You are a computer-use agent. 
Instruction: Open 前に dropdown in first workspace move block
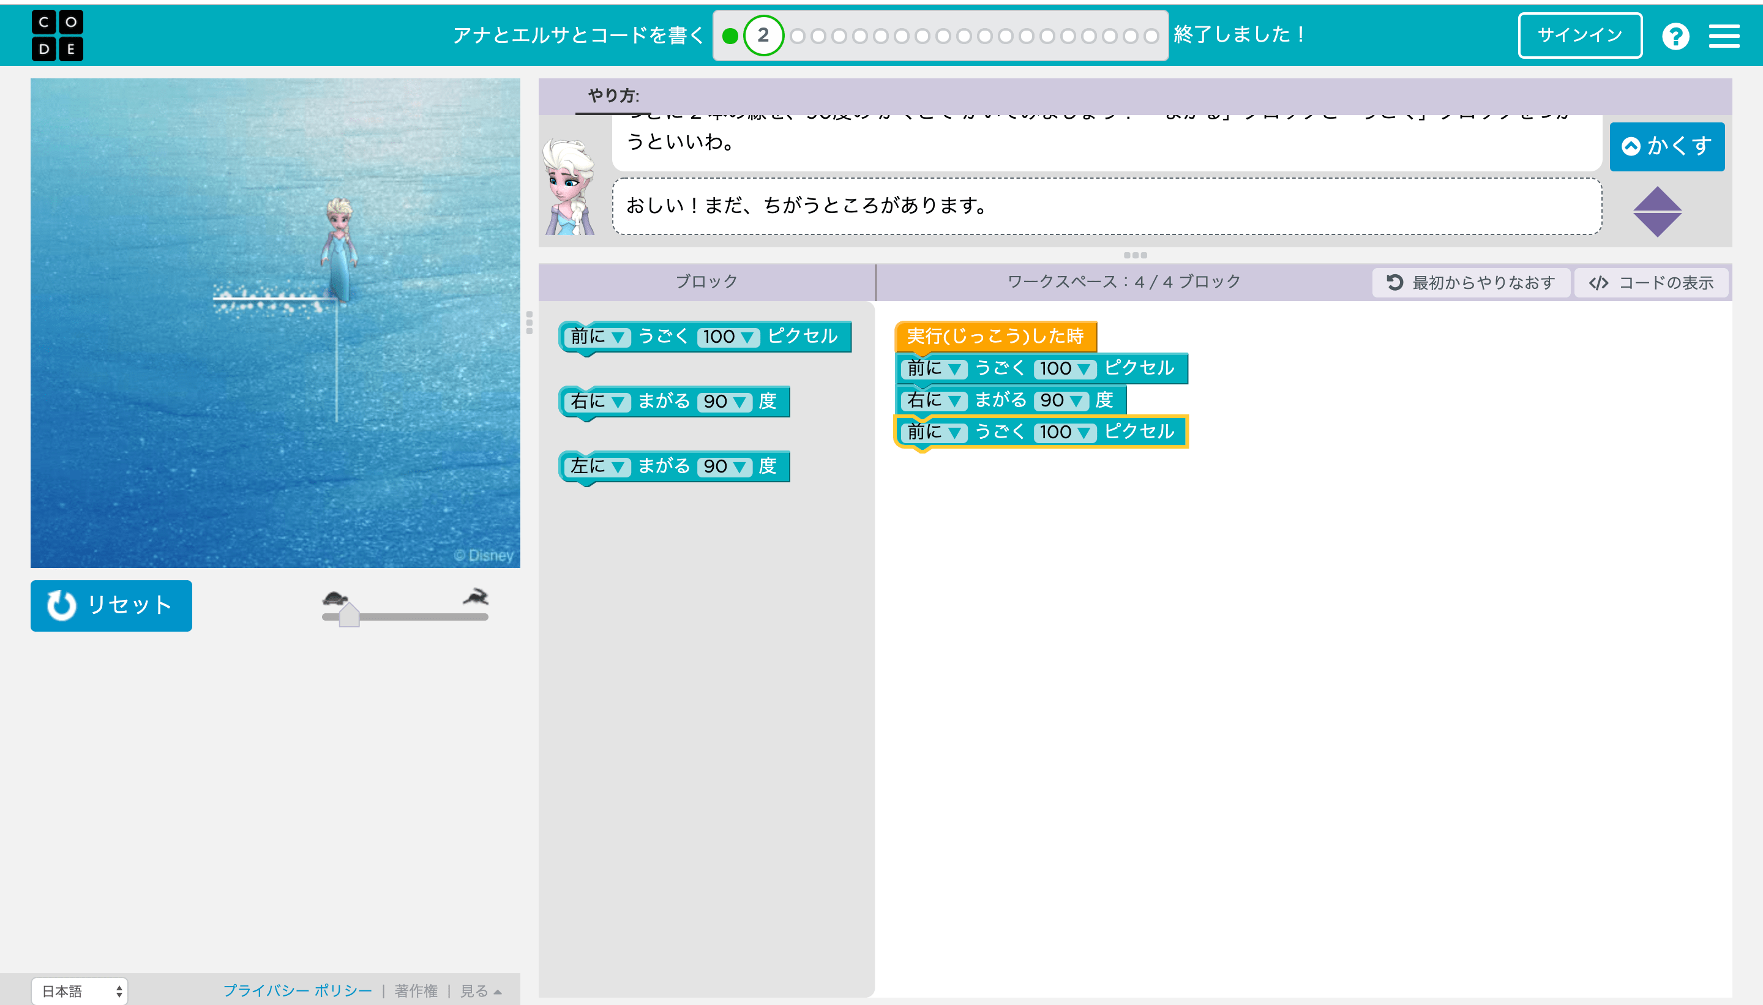point(934,368)
